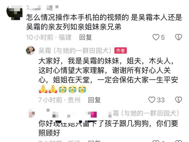Tap the like count 33
Viewport: 189px width, 142px height.
pyautogui.click(x=161, y=100)
